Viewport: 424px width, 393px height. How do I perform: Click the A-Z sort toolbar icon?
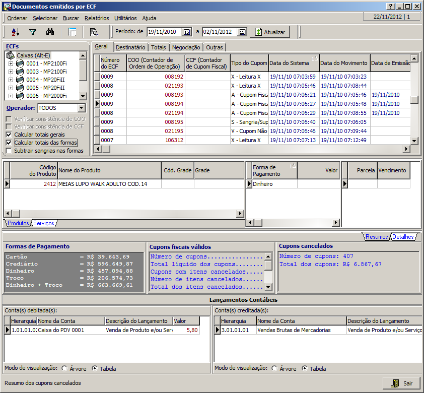point(15,32)
